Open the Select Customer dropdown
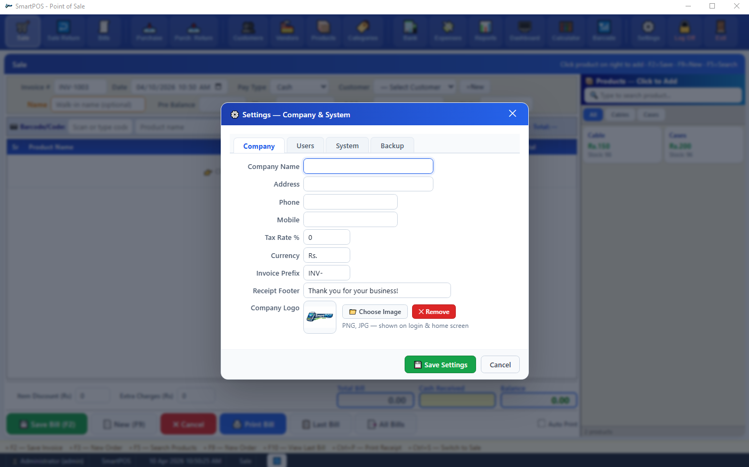 click(x=415, y=87)
